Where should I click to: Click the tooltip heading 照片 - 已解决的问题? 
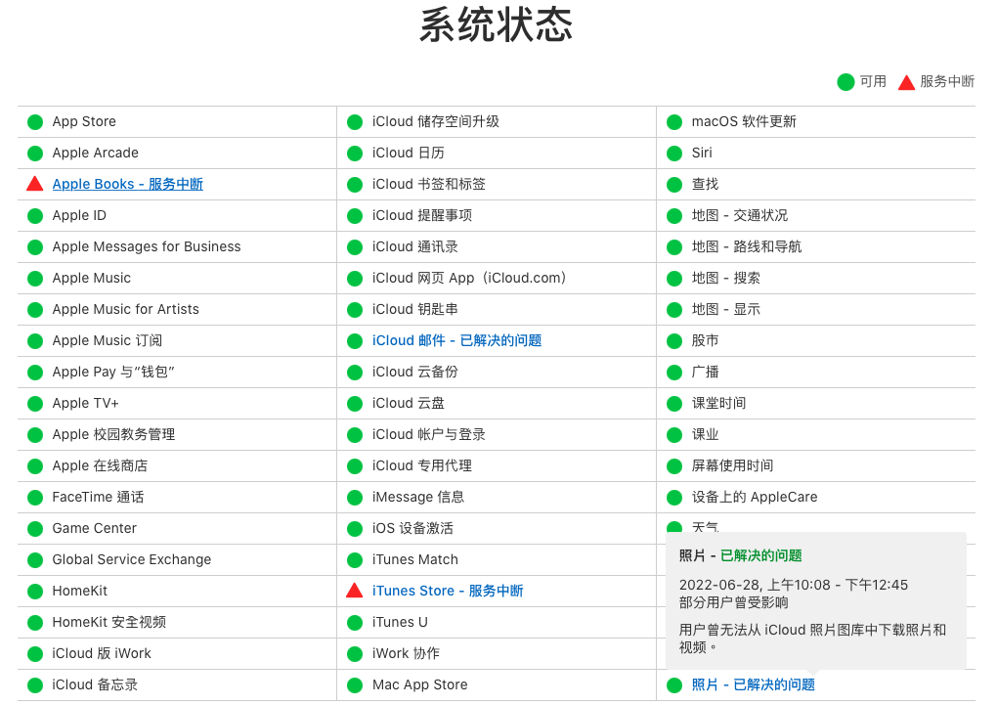740,555
